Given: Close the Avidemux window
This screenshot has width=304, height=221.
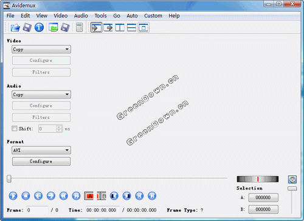Looking at the screenshot, I should pyautogui.click(x=292, y=4).
